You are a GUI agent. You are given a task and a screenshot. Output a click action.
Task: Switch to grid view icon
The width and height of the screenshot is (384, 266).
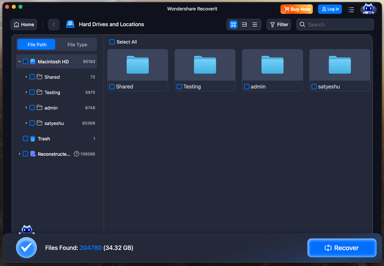[x=233, y=25]
